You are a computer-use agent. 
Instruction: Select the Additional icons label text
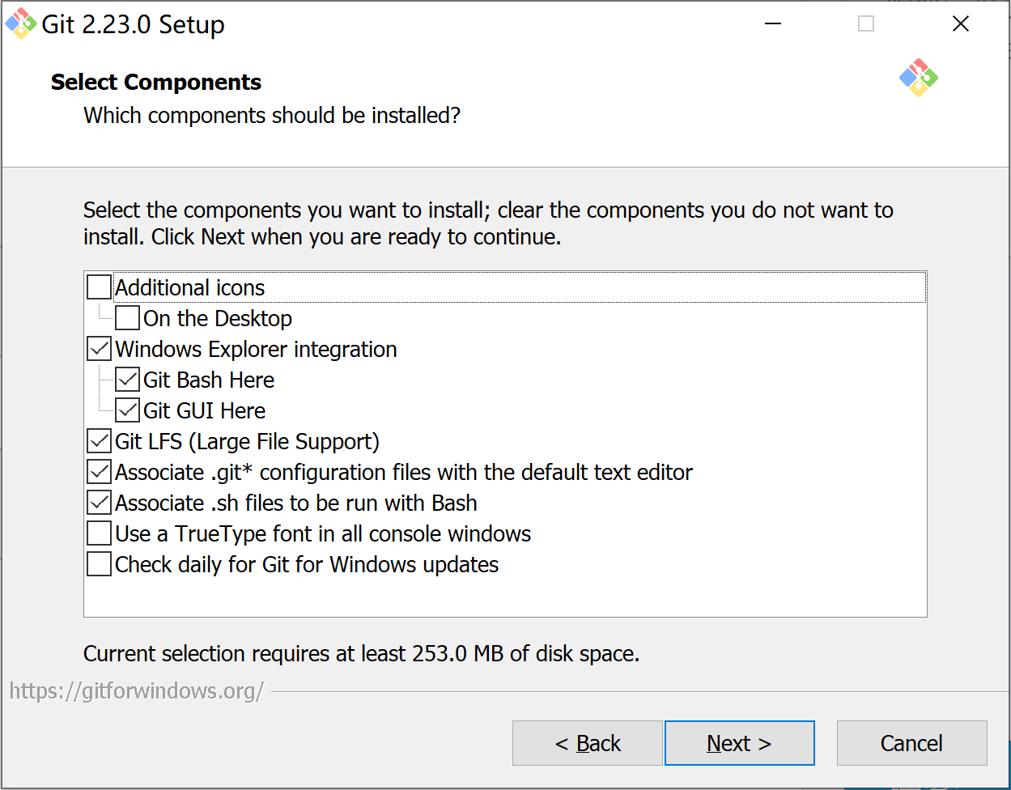190,288
